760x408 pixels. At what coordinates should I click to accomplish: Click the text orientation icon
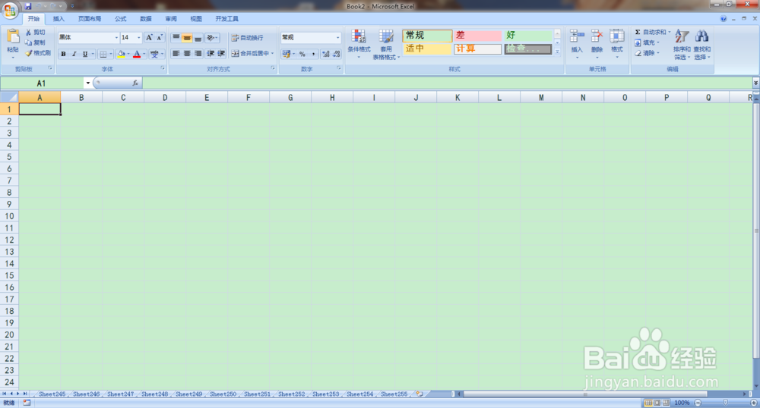(211, 37)
